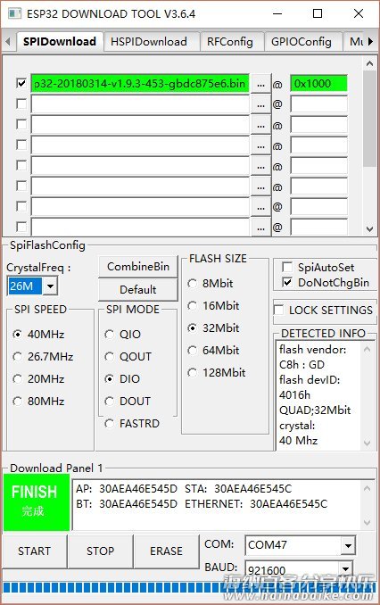Expand the COM port dropdown
380x605 pixels.
tap(348, 545)
